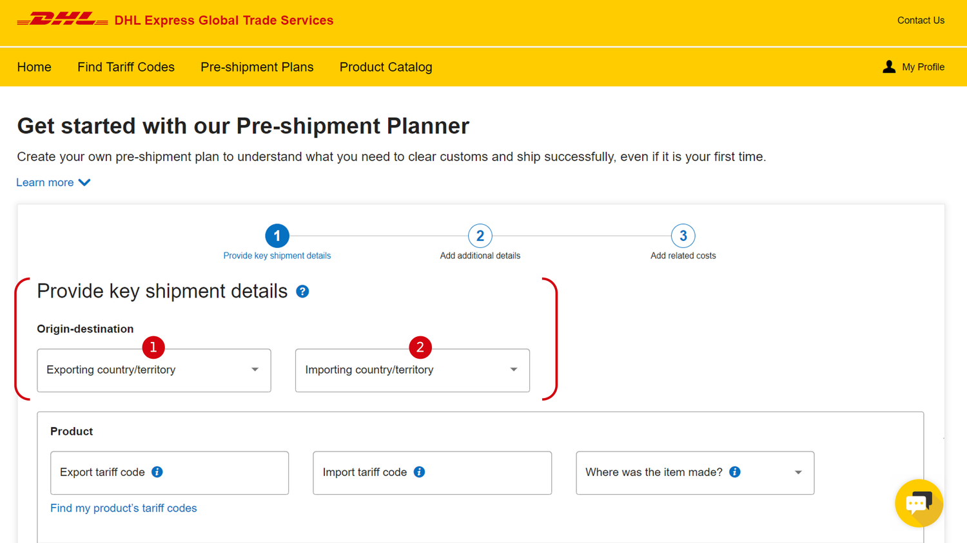Image resolution: width=967 pixels, height=543 pixels.
Task: Open the Contact Us page
Action: point(920,20)
